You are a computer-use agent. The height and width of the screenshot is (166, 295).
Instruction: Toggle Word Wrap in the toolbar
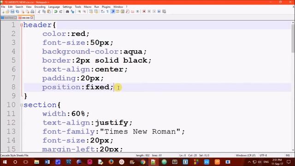[x=102, y=12]
